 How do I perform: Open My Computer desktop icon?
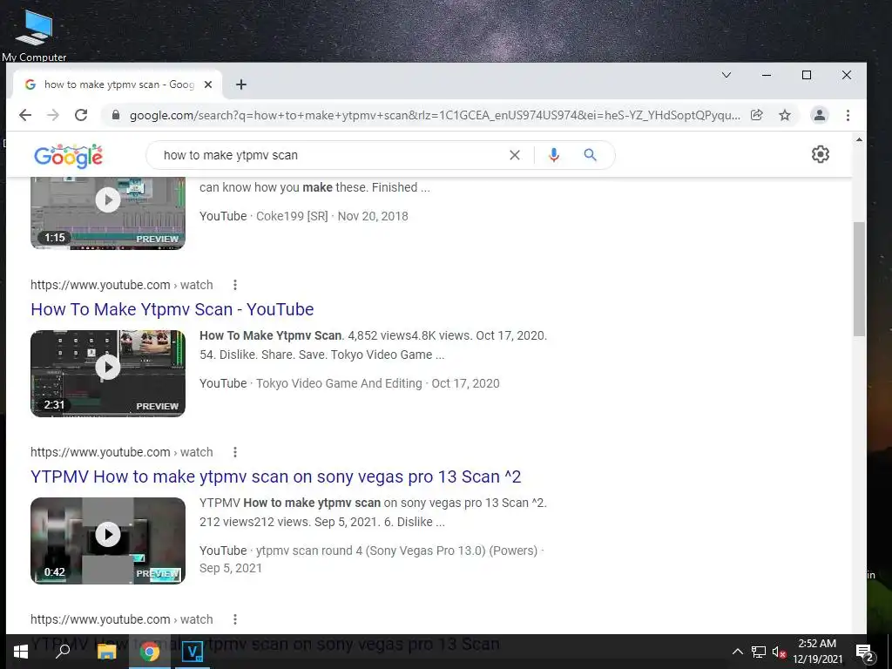(x=34, y=33)
